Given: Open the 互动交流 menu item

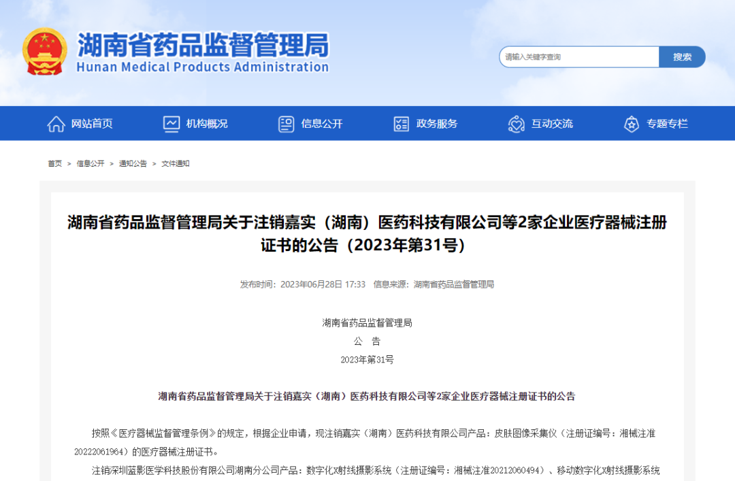Looking at the screenshot, I should pyautogui.click(x=552, y=123).
